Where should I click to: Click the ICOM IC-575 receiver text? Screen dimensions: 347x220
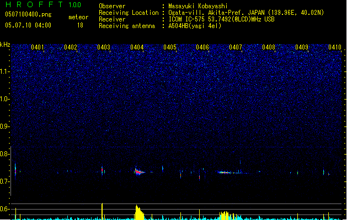click(221, 19)
